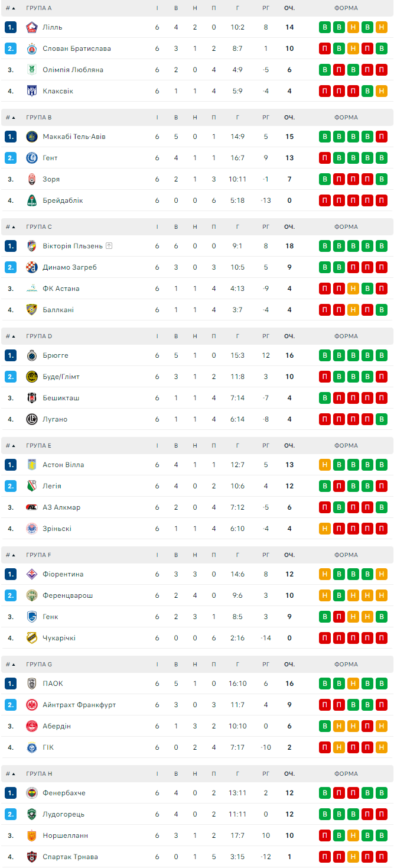Click Брейдаблік's first red П form badge

click(325, 200)
